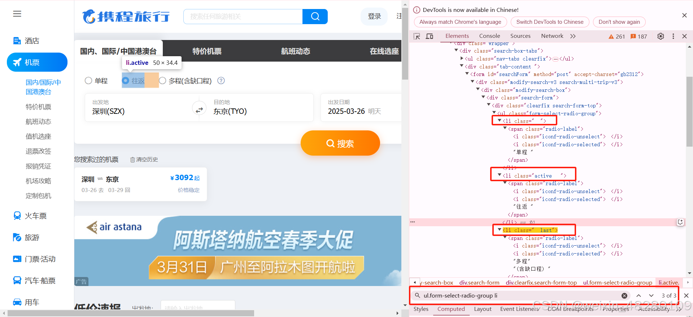
Task: Collapse the form searchForm node
Action: pos(467,74)
